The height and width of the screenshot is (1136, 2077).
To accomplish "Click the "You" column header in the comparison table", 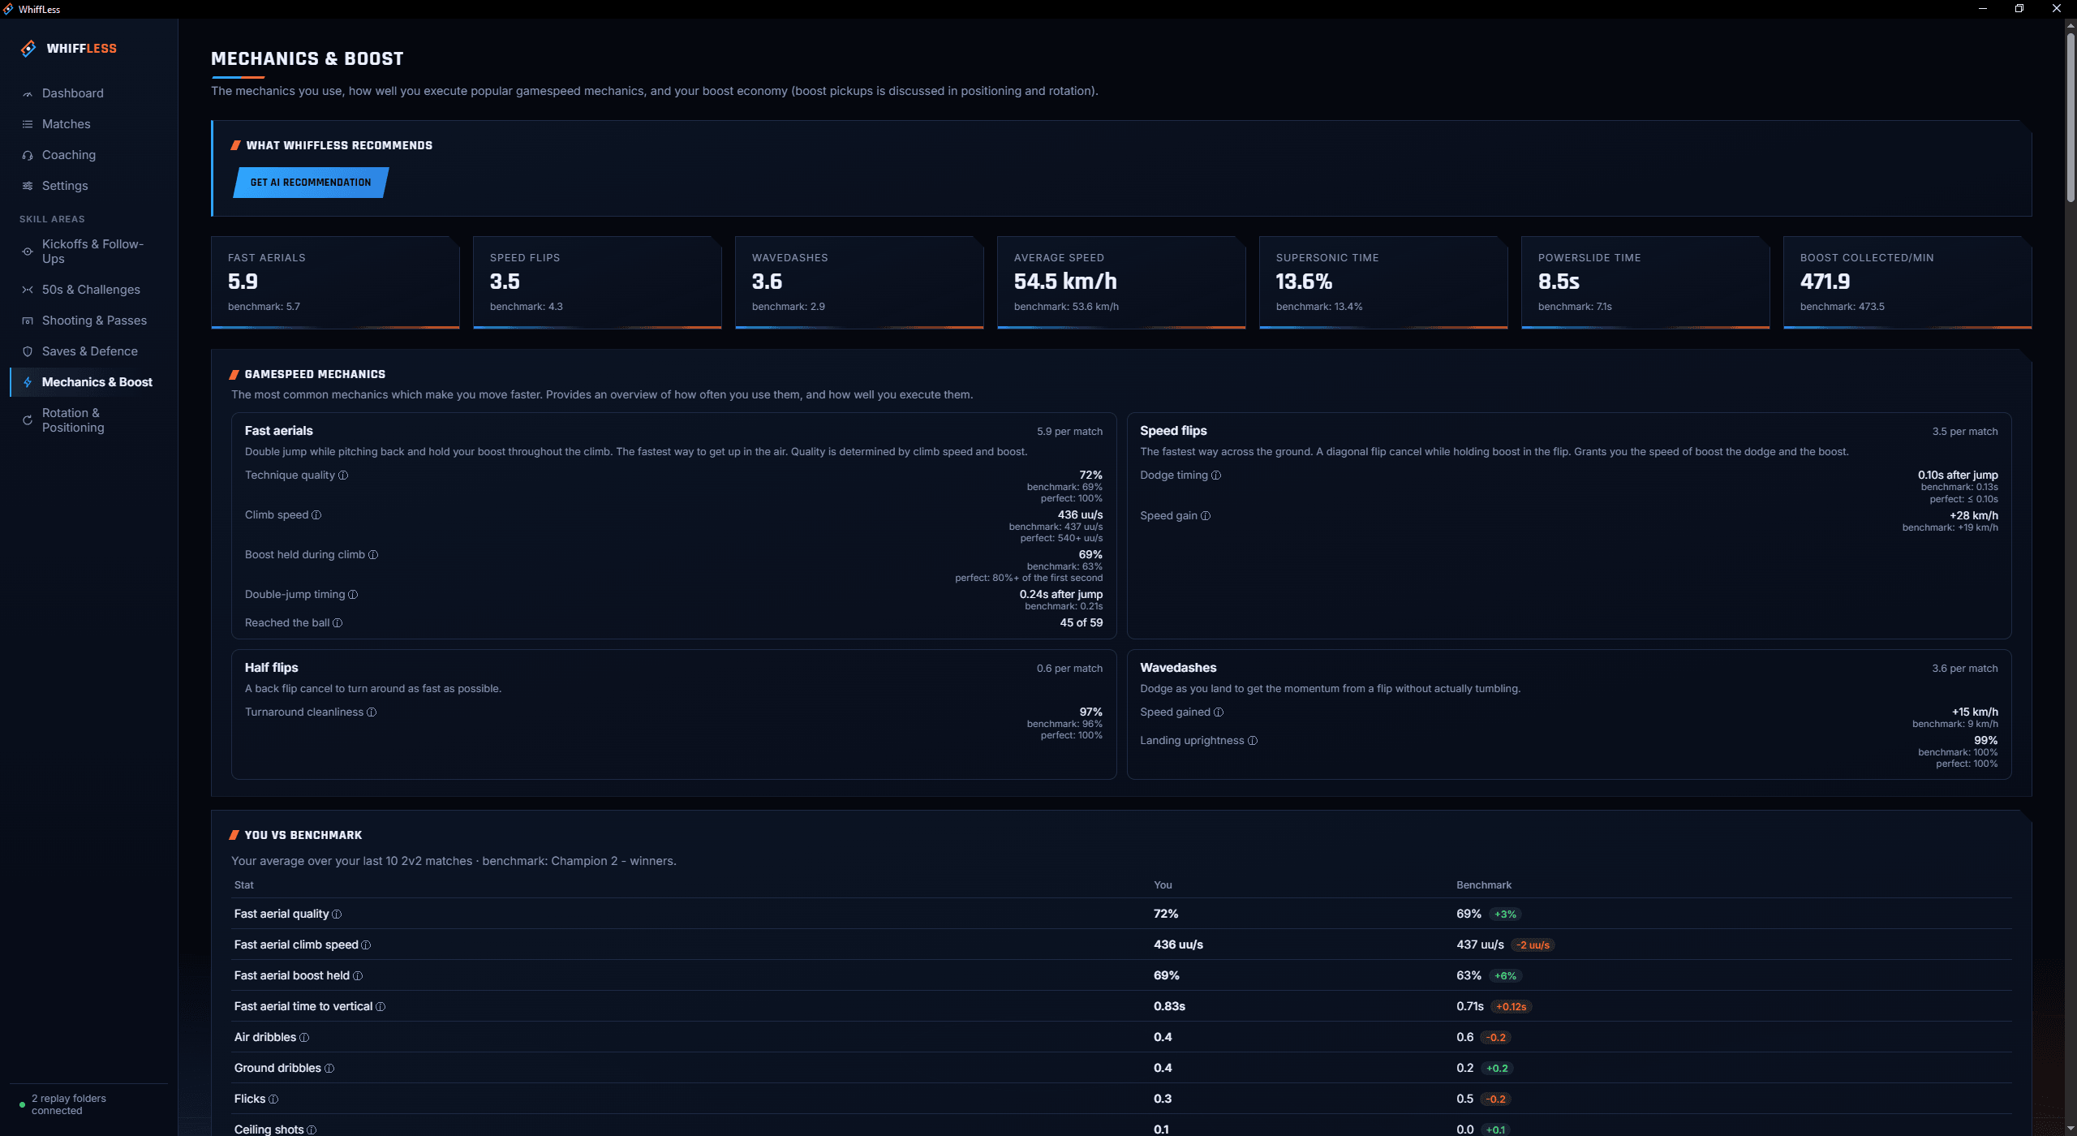I will coord(1163,885).
